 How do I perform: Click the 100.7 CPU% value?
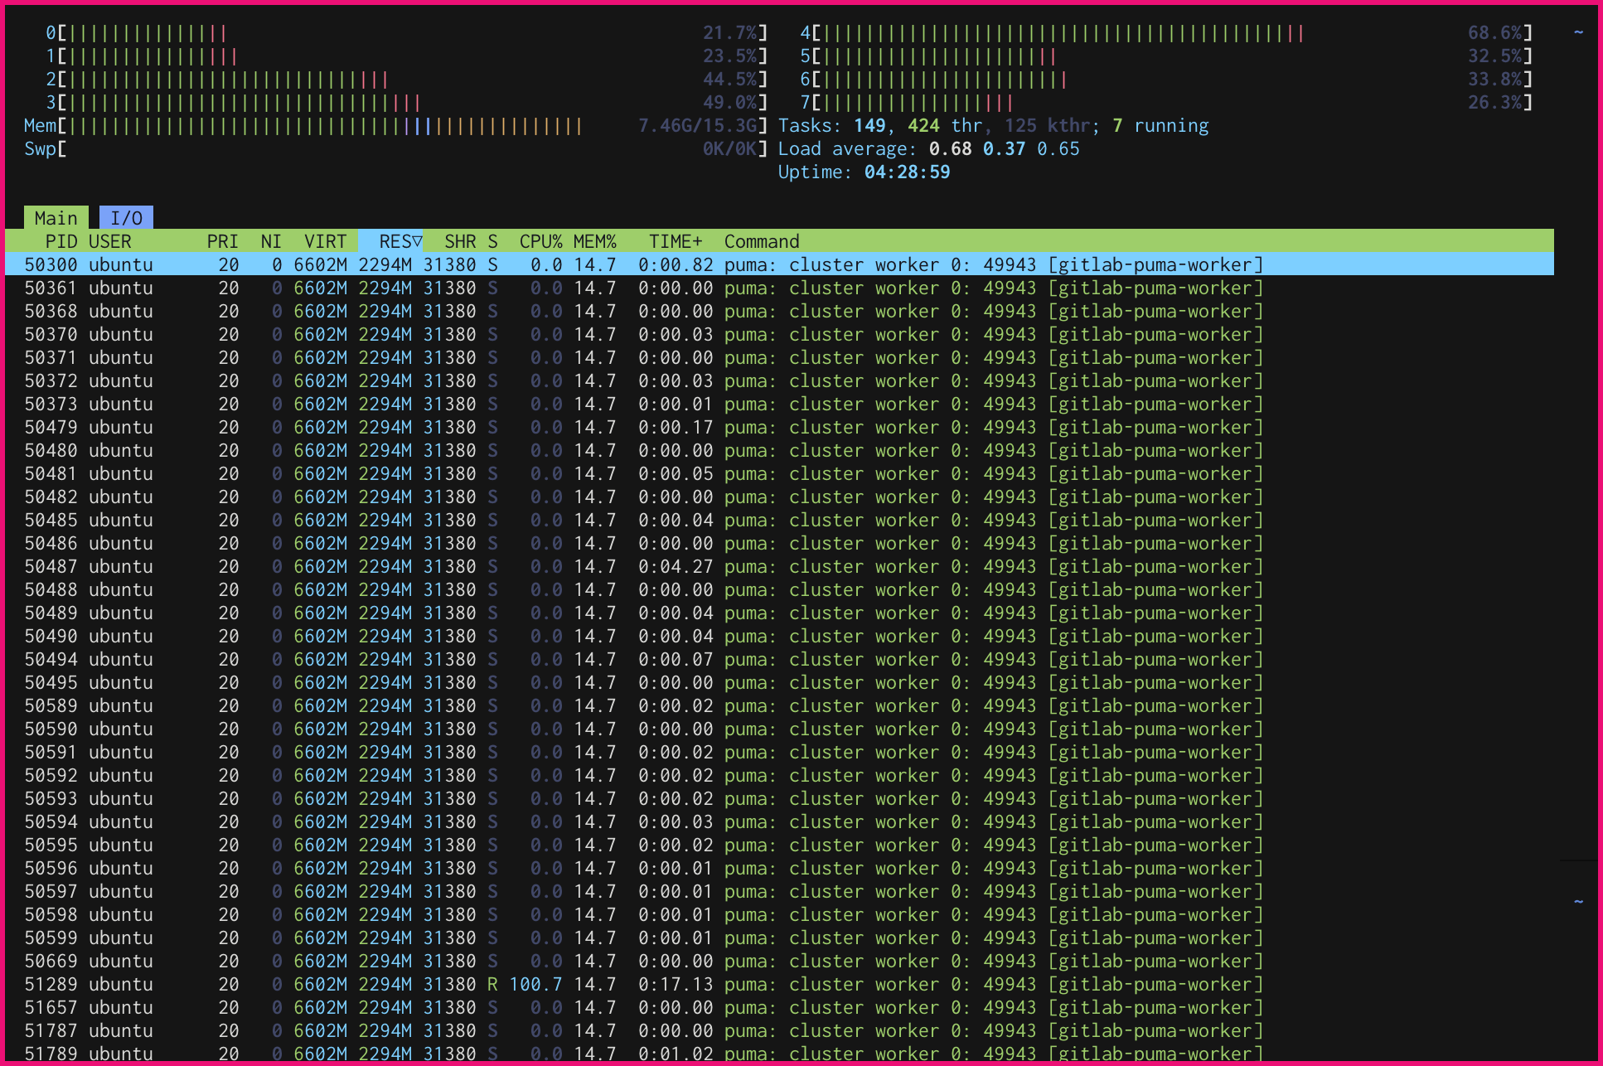tap(535, 984)
